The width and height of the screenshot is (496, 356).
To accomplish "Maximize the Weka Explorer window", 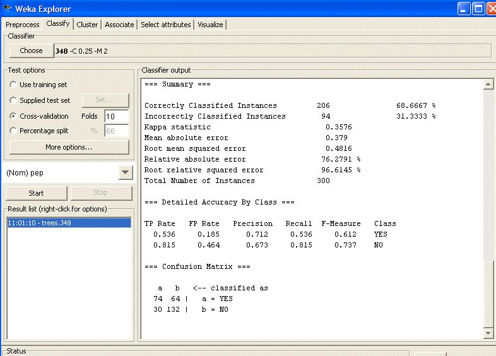I will click(x=478, y=9).
